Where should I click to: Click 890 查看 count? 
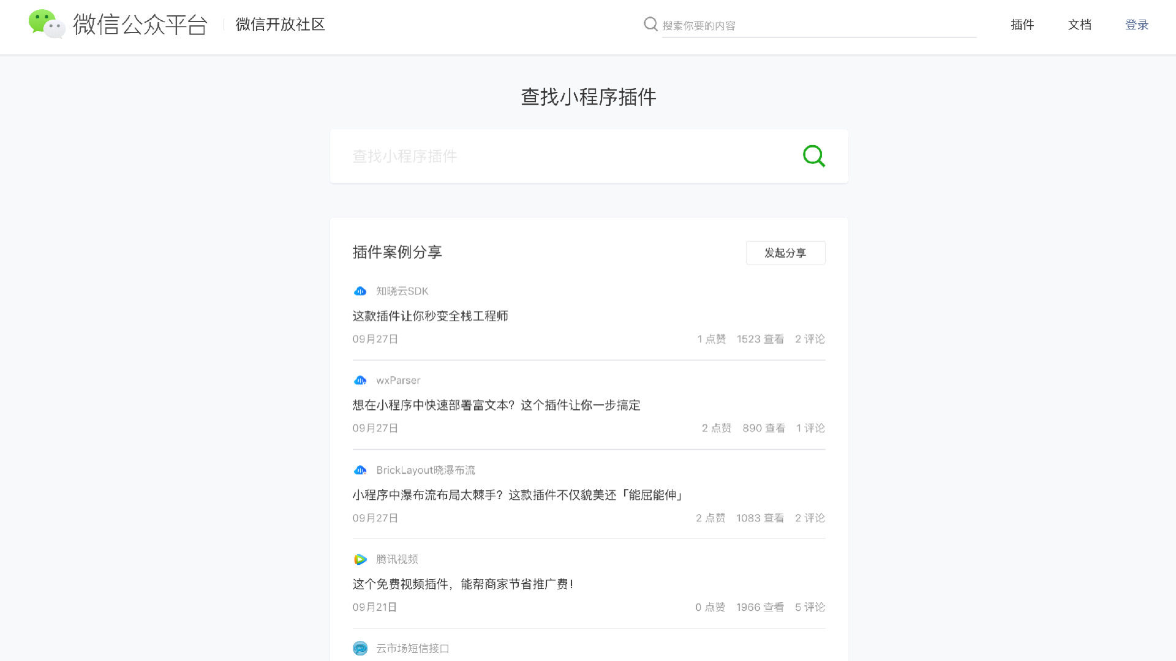[x=764, y=428]
